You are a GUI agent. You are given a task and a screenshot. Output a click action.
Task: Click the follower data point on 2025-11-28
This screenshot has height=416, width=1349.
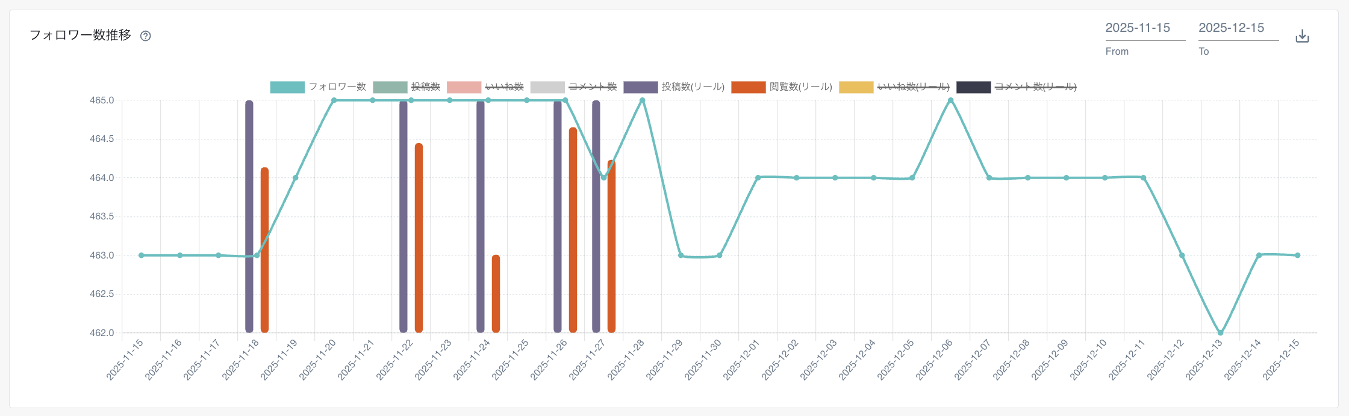[x=642, y=100]
